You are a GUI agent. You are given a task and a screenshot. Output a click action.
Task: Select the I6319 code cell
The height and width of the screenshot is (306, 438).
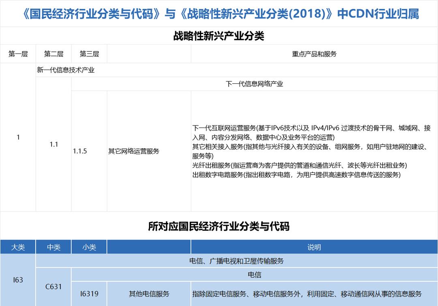89,294
